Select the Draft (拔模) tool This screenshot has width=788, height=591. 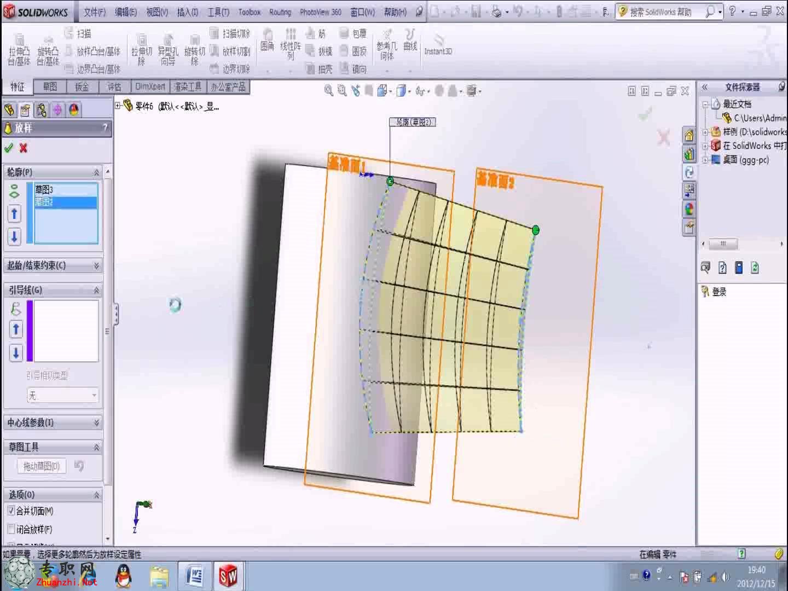click(320, 51)
